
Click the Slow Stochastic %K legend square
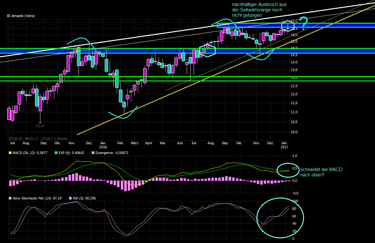point(11,199)
